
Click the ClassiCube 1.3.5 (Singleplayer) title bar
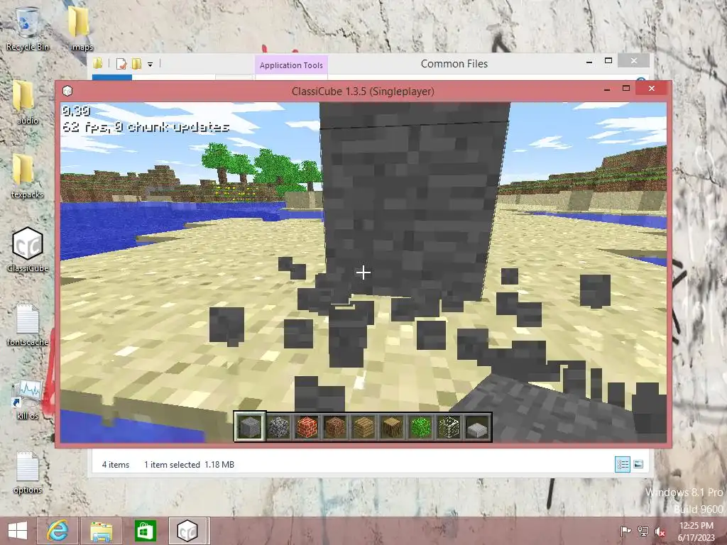pos(363,92)
